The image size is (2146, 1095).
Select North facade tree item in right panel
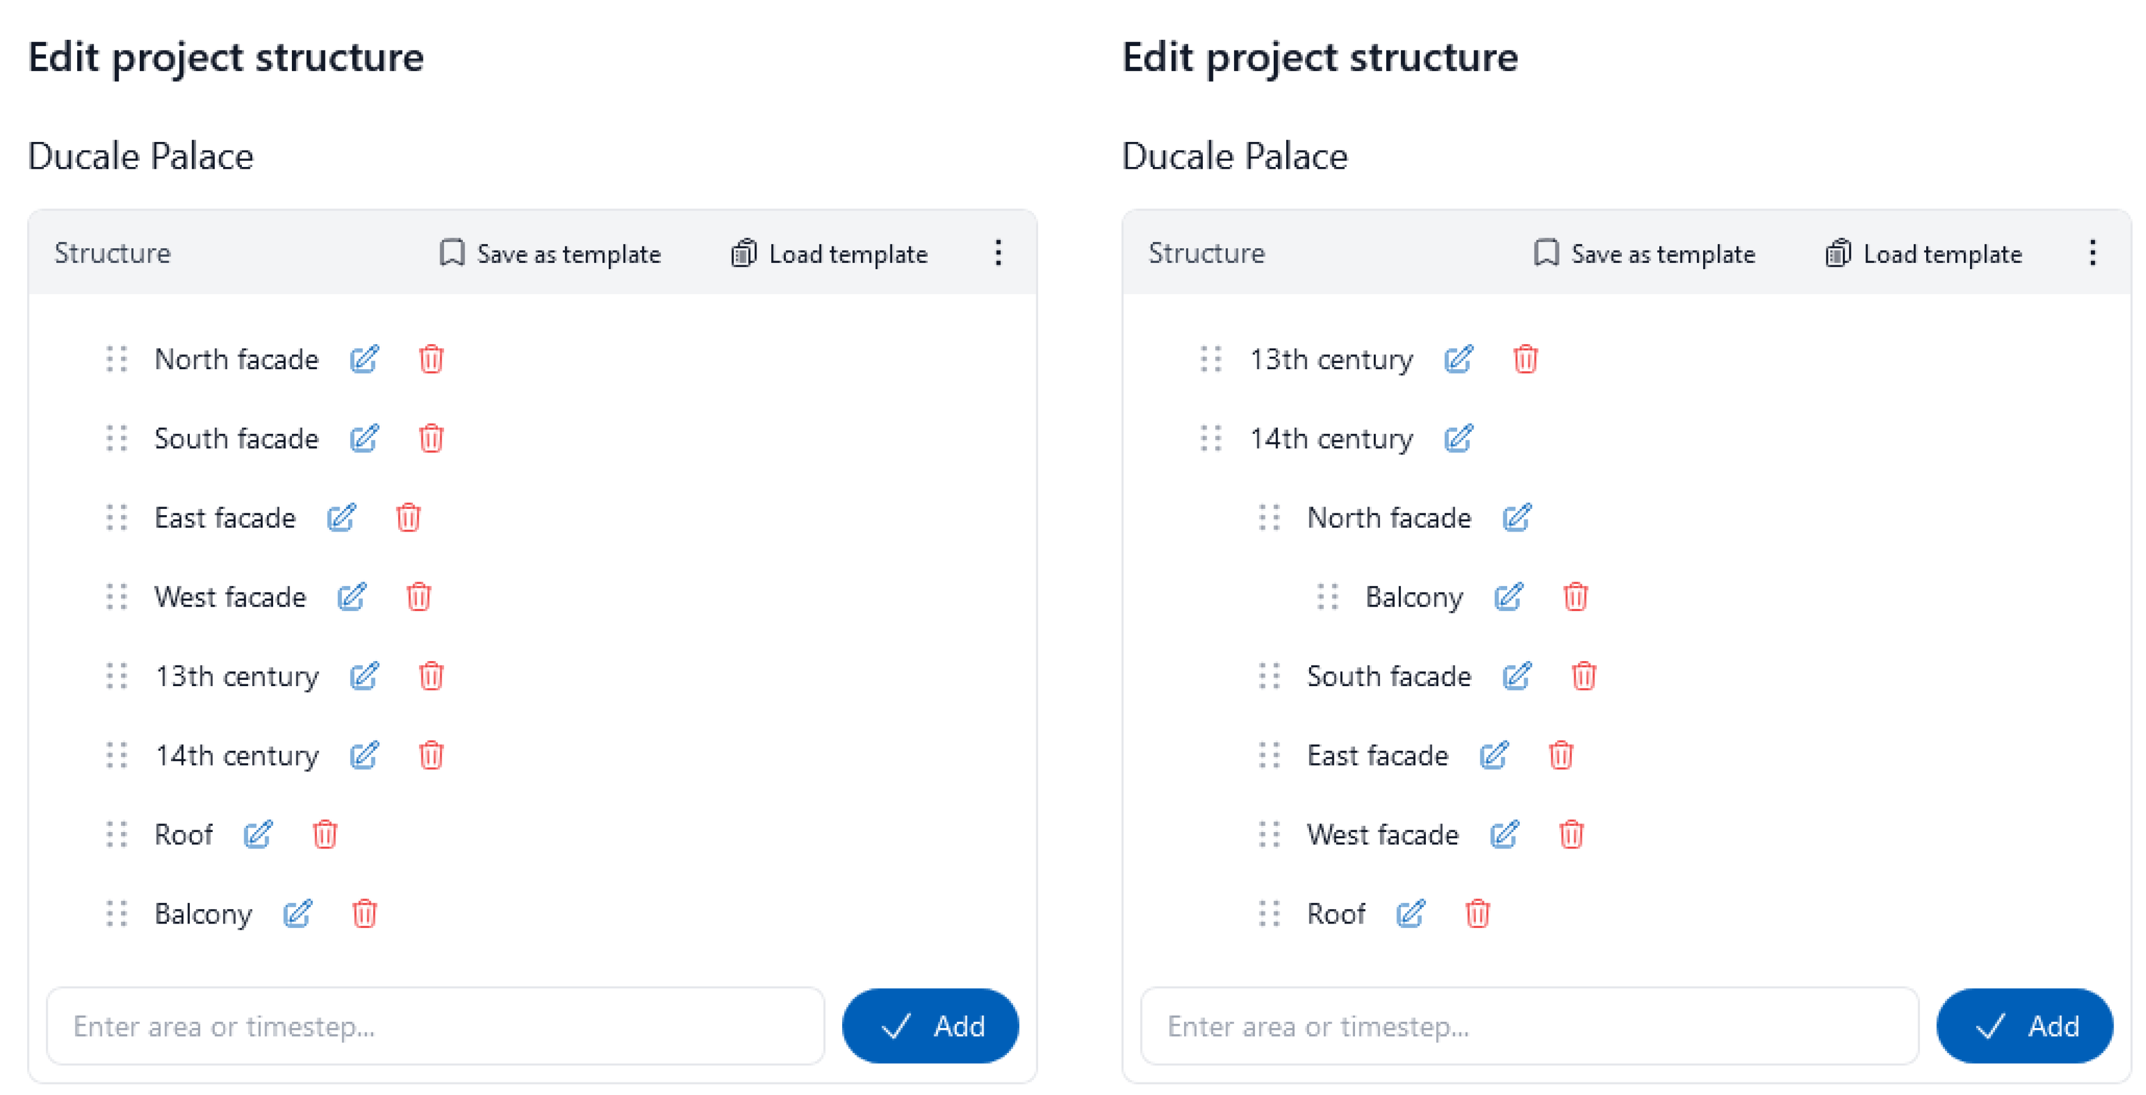coord(1388,517)
